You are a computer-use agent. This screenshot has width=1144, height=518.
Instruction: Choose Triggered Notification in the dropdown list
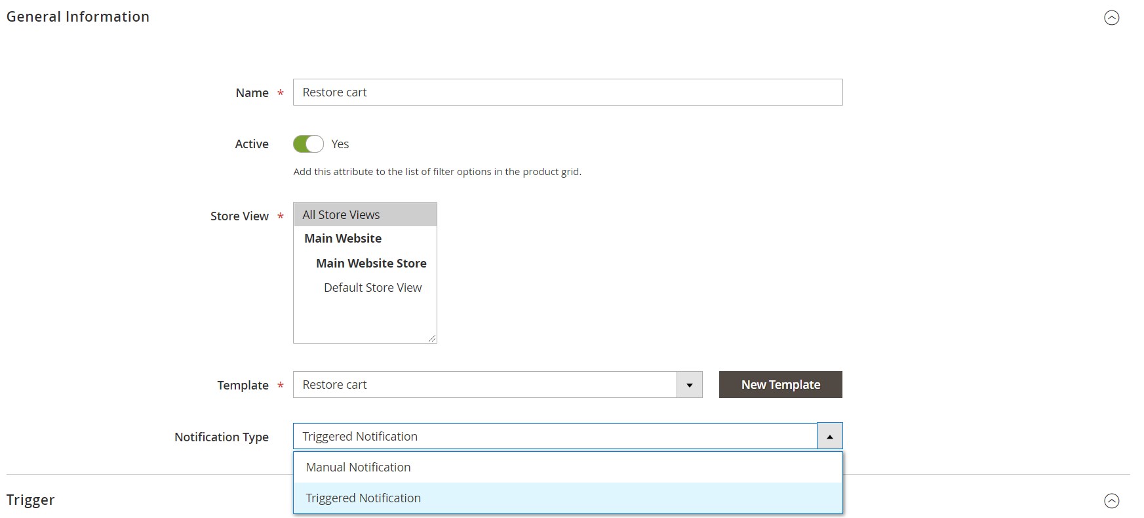point(363,498)
